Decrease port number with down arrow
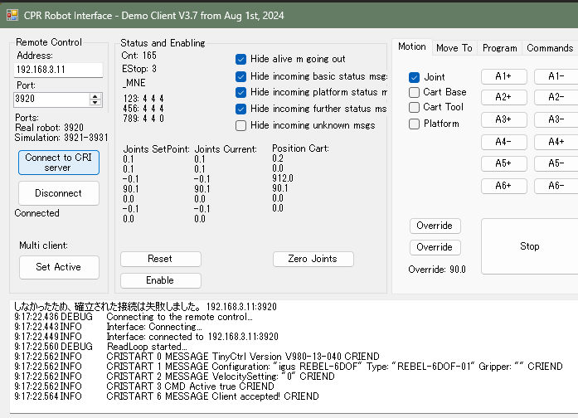 pyautogui.click(x=95, y=103)
